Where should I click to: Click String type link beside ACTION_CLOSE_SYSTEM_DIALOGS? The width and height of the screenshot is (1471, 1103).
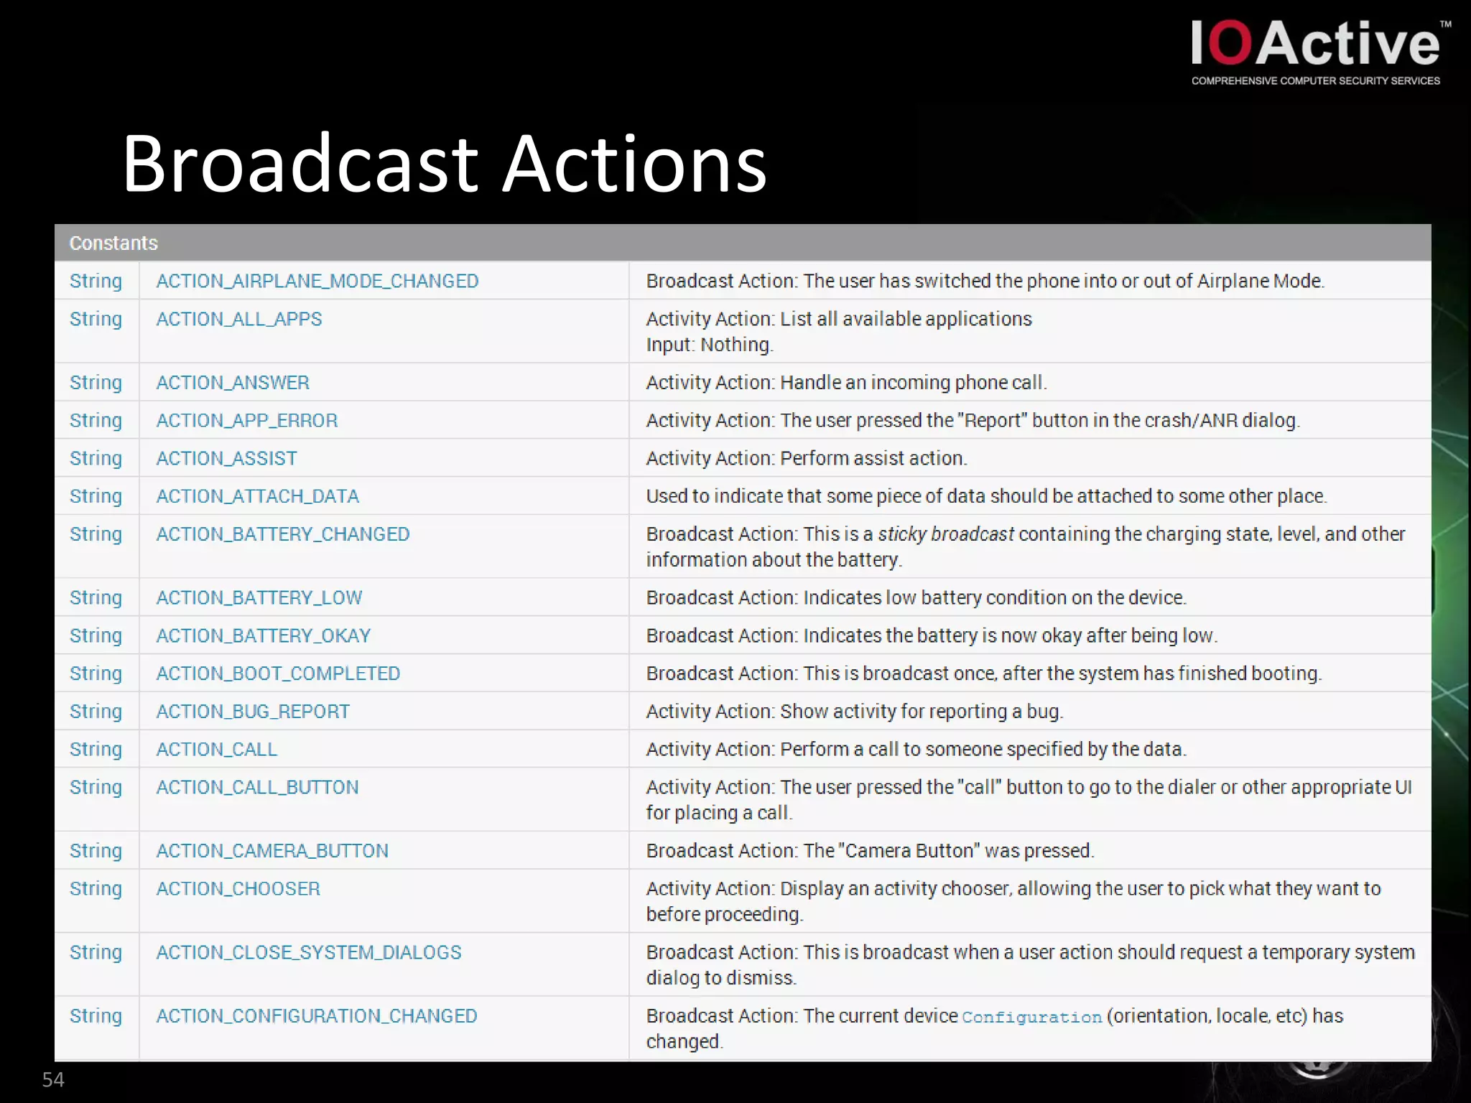pos(96,953)
